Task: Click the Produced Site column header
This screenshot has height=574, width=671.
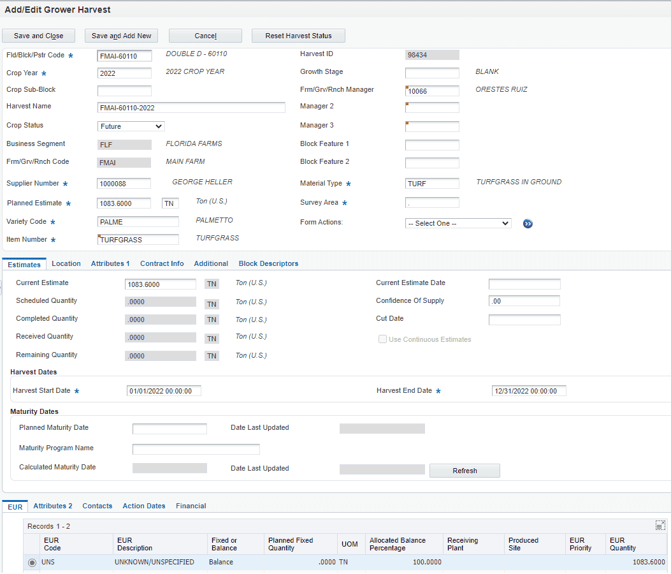Action: [535, 544]
